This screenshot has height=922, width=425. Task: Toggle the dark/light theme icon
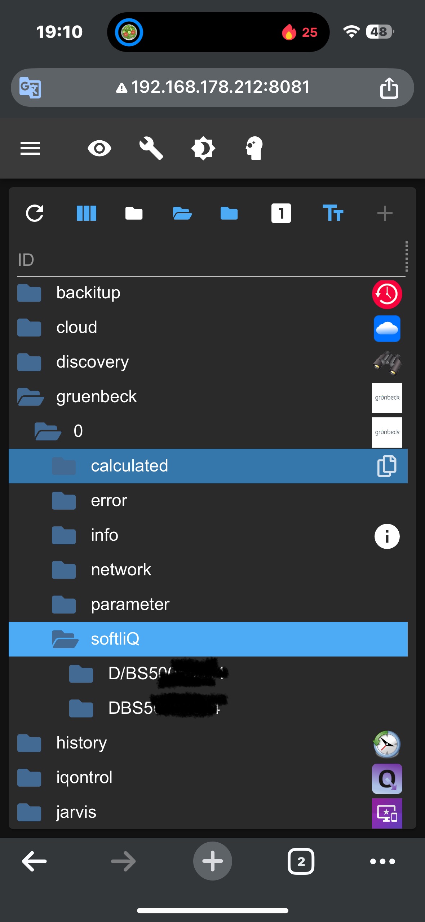point(203,148)
